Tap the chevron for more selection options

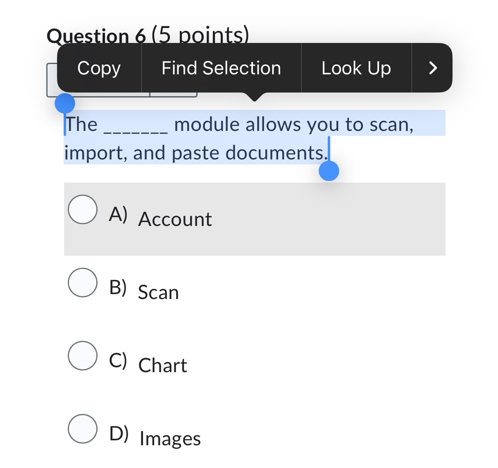432,68
